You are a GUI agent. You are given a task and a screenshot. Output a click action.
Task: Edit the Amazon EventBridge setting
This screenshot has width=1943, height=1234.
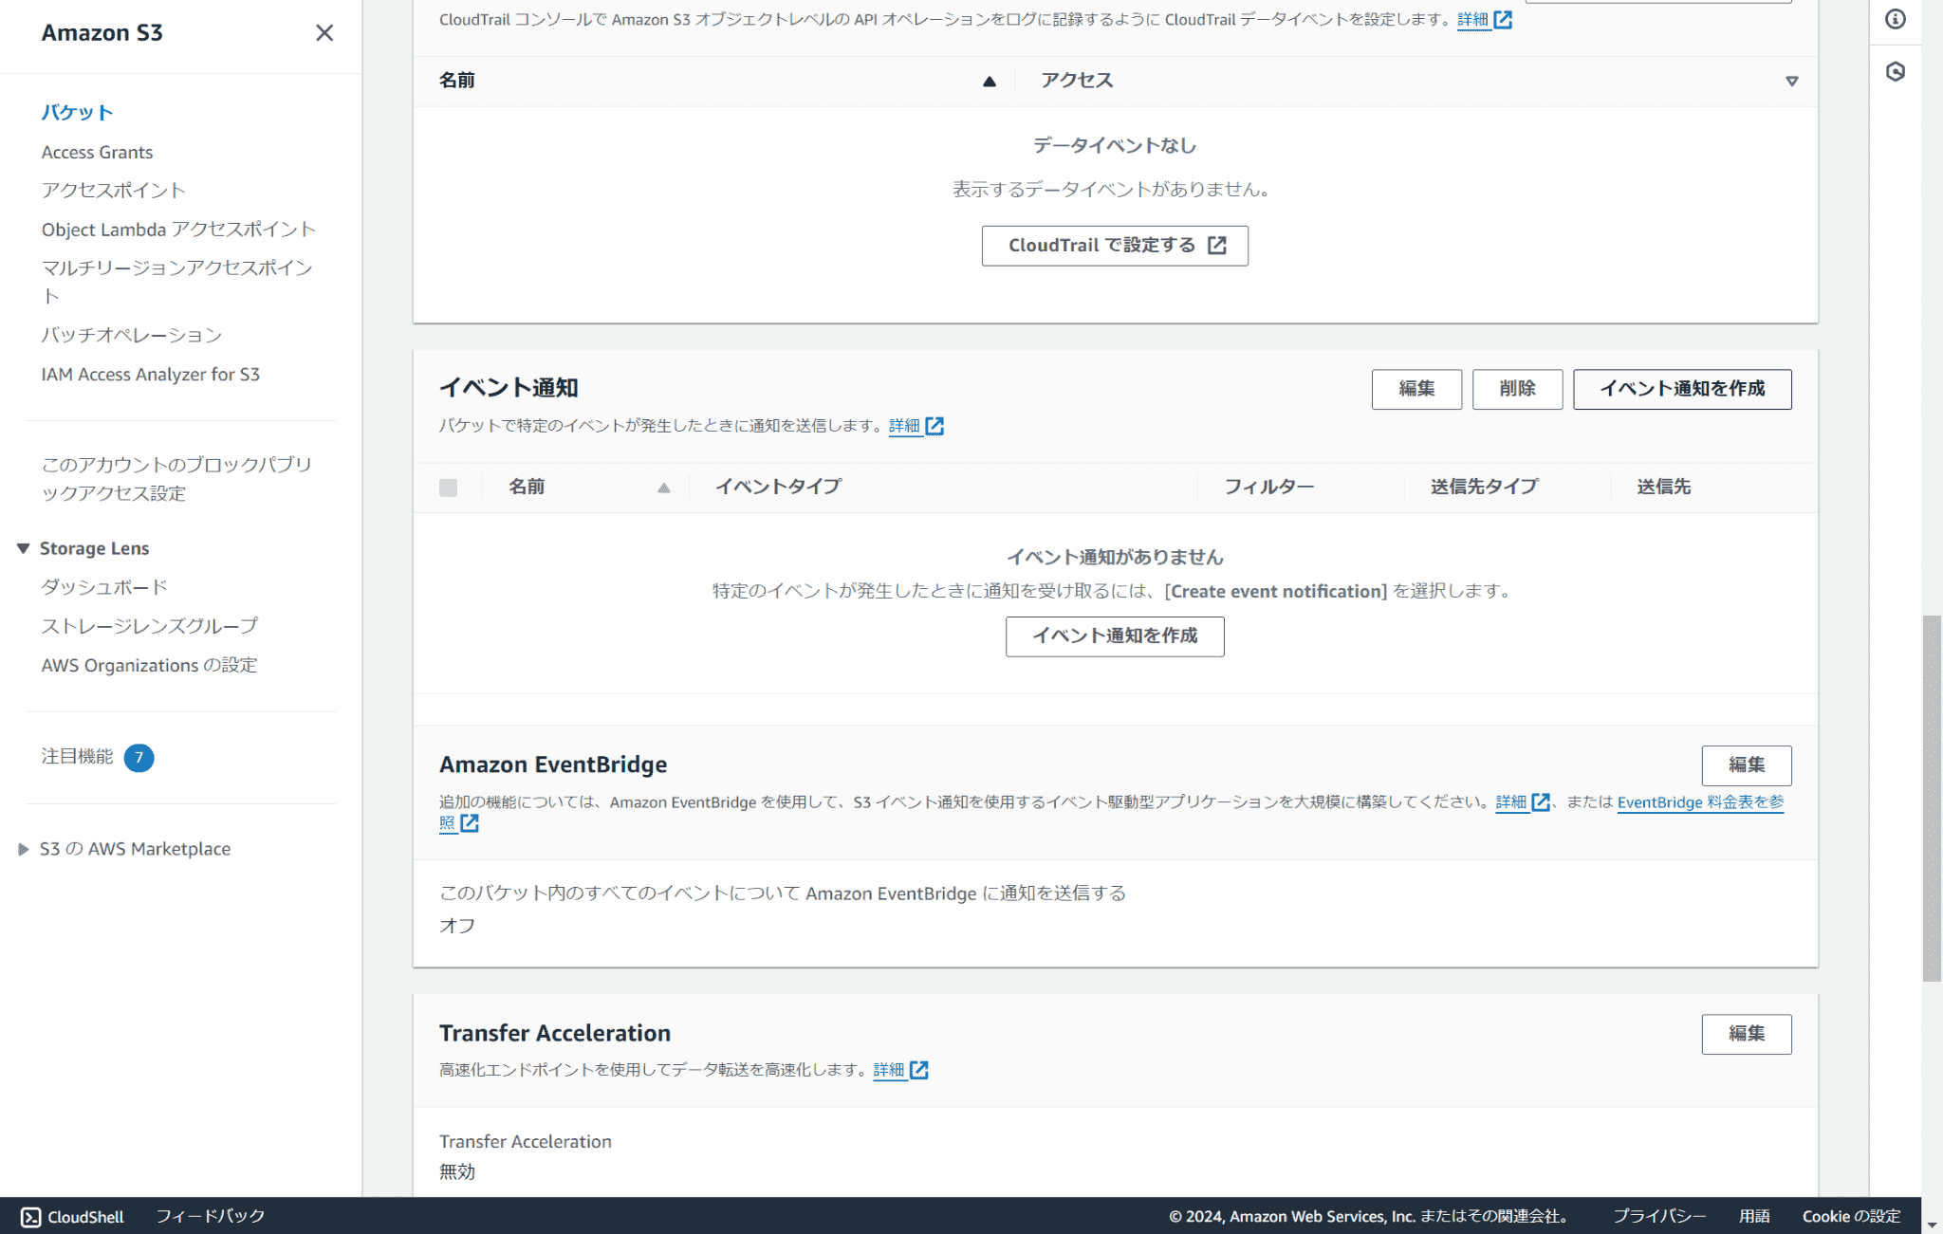click(x=1746, y=765)
